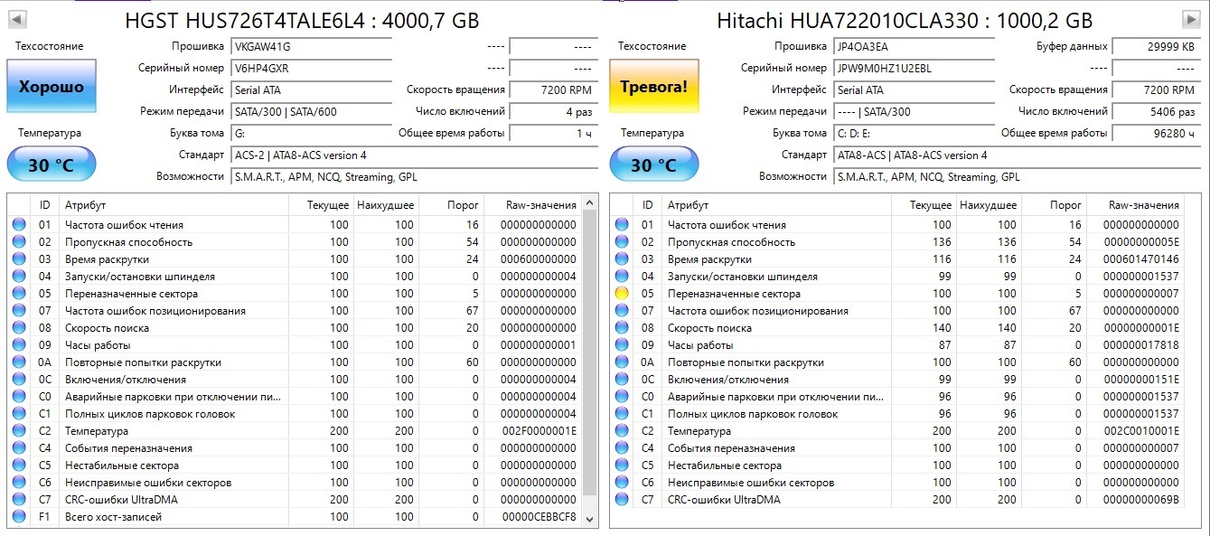Click power-on hours field '96280 ч'

pyautogui.click(x=1156, y=134)
